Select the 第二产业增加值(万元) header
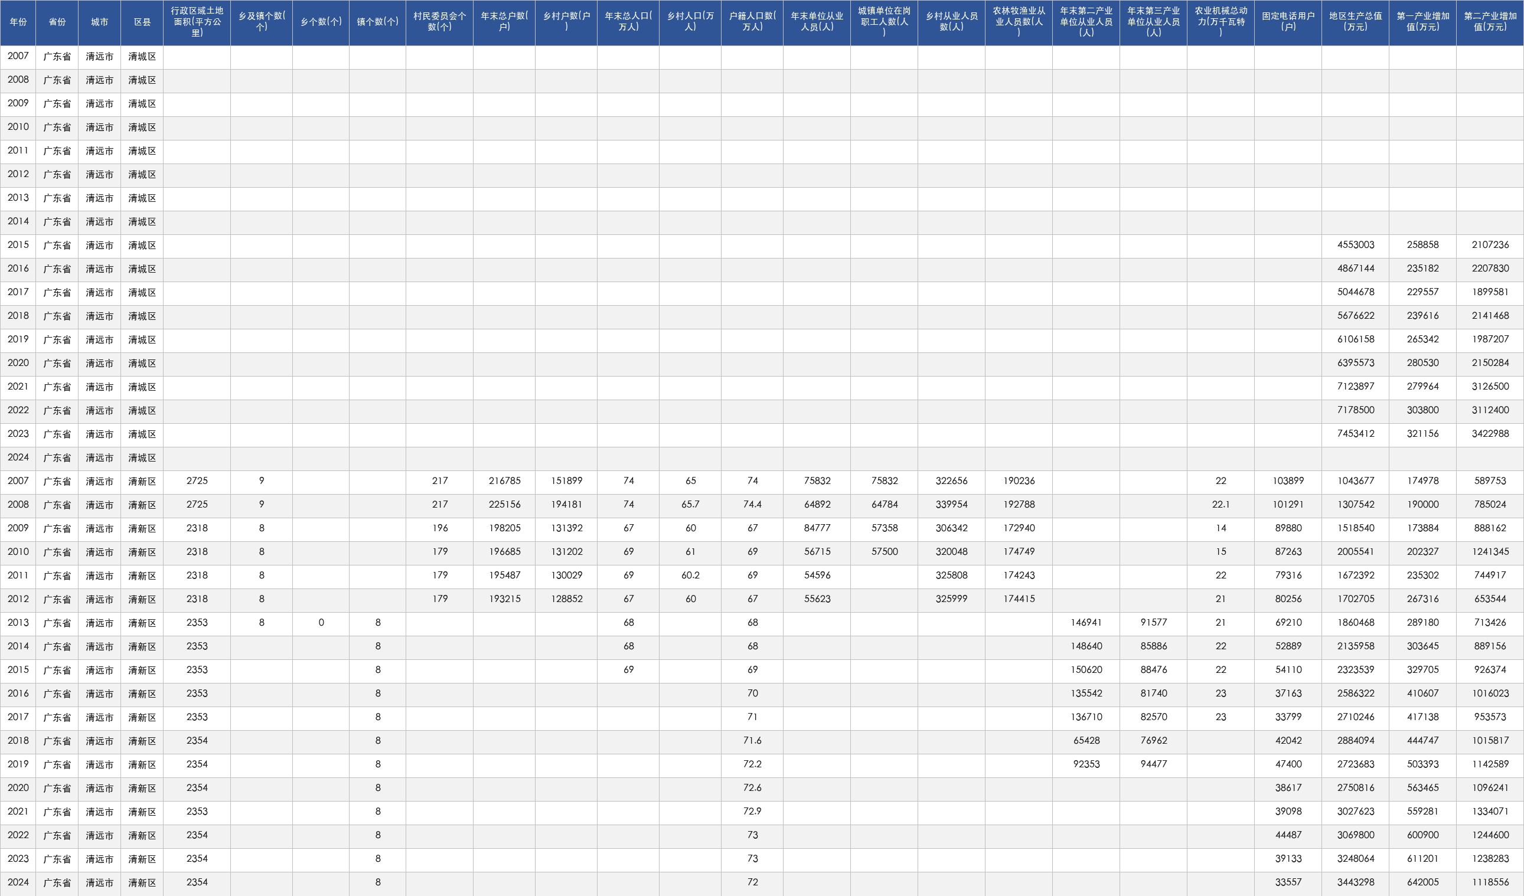The height and width of the screenshot is (896, 1524). click(x=1490, y=22)
